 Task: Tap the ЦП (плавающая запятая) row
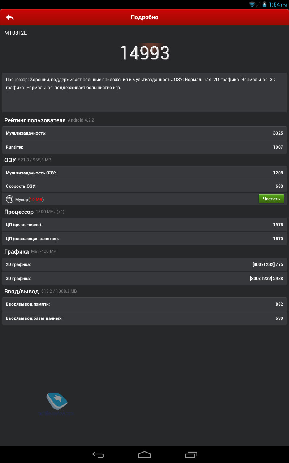[144, 239]
